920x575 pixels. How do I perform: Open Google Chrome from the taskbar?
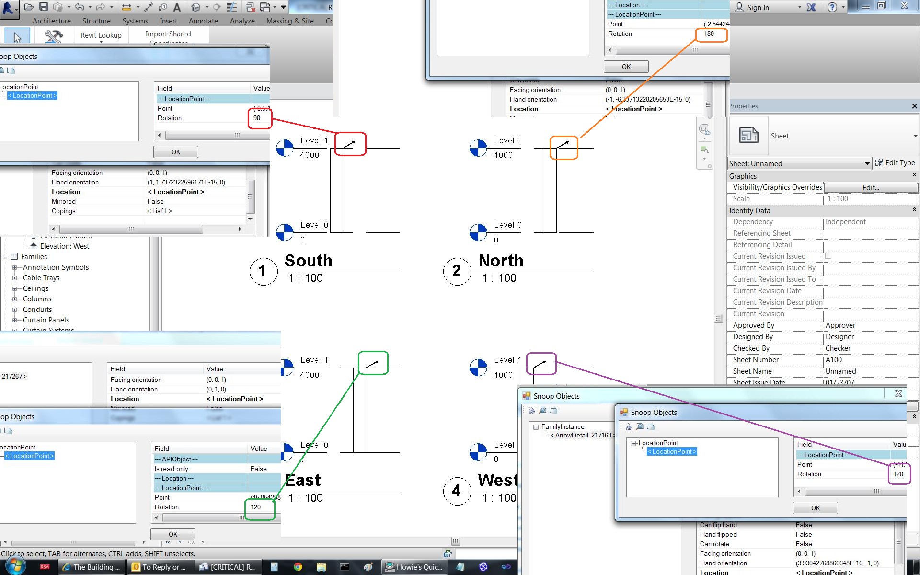(298, 567)
